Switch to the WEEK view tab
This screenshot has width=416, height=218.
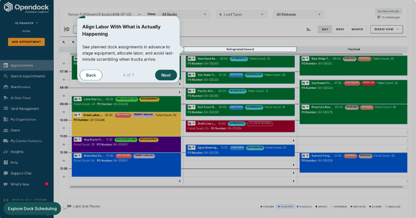click(340, 29)
